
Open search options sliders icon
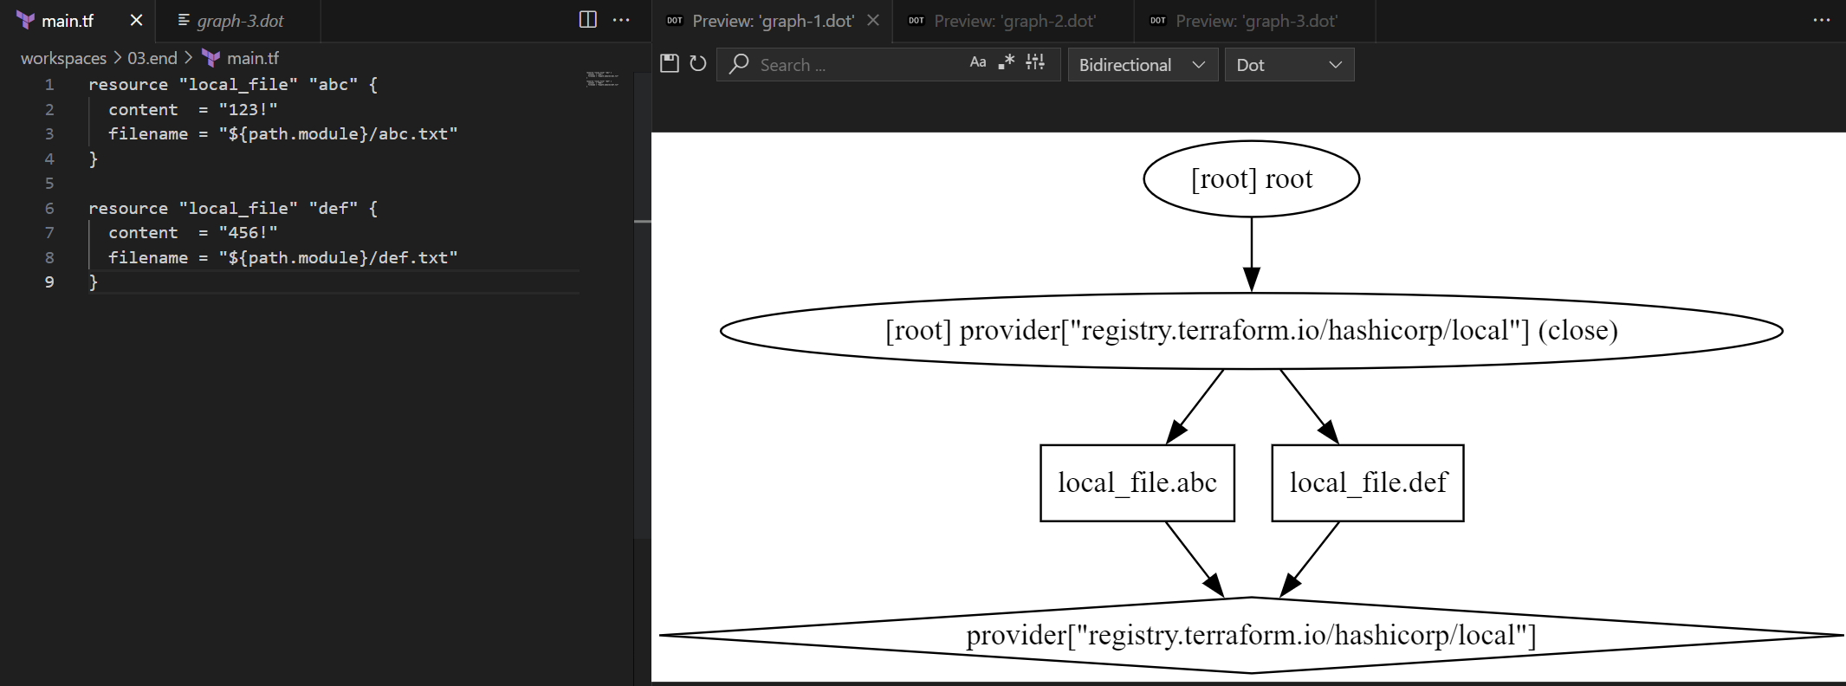pos(1035,62)
